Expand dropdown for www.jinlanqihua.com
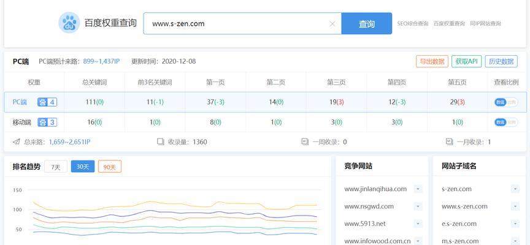The width and height of the screenshot is (530, 245). [418, 189]
